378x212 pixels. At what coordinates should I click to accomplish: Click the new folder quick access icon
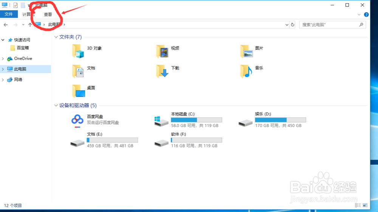23,5
